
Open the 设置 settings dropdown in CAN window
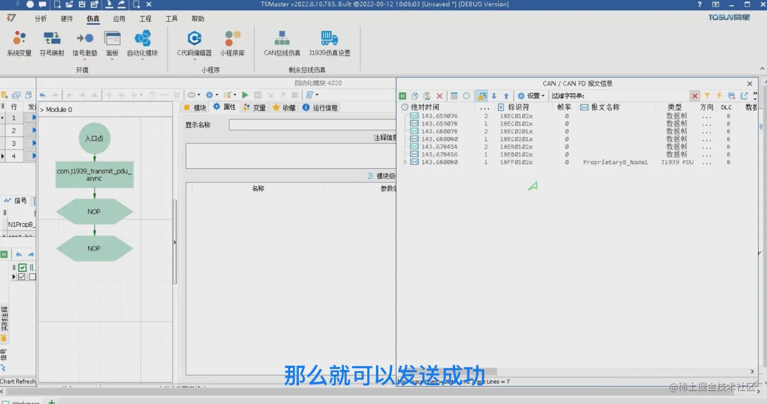(531, 96)
